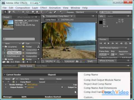Open project flowchart view icon
This screenshot has width=134, height=100.
coord(39,47)
